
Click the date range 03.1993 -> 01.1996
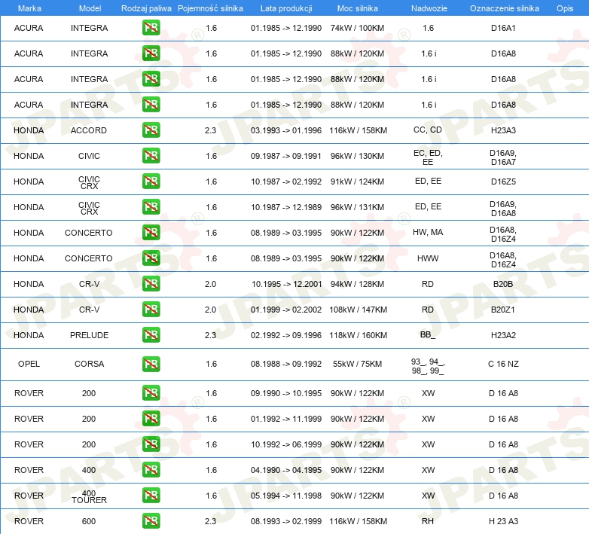pos(286,130)
